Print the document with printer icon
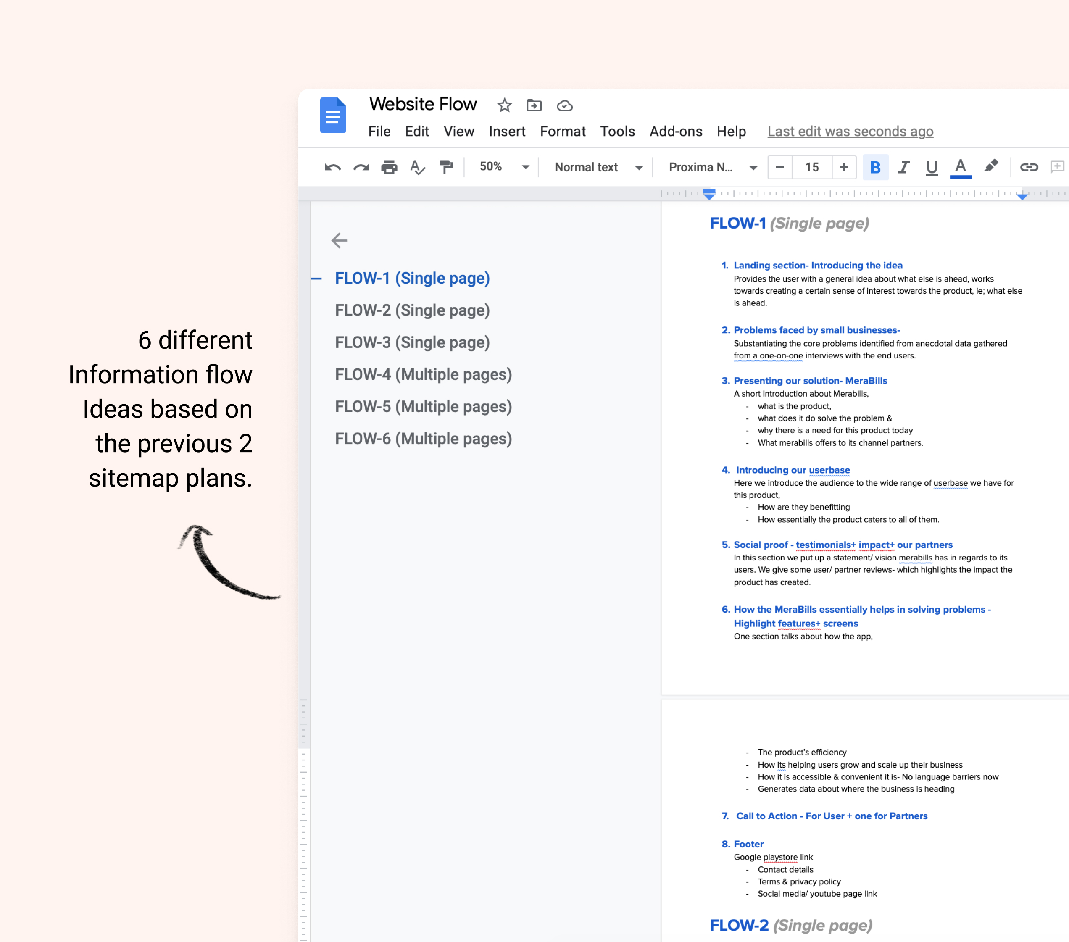Viewport: 1069px width, 942px height. tap(389, 167)
